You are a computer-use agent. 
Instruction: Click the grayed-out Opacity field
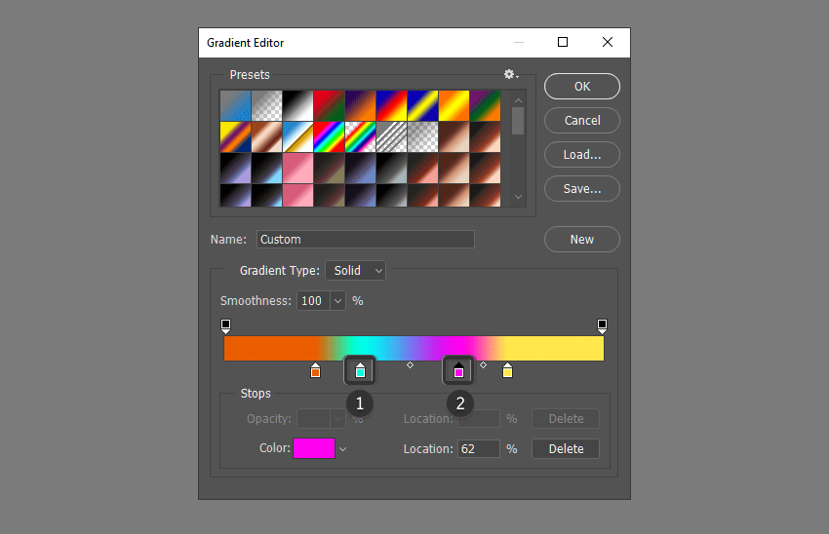click(313, 419)
